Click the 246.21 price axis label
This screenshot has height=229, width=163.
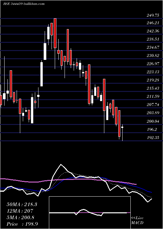153,23
